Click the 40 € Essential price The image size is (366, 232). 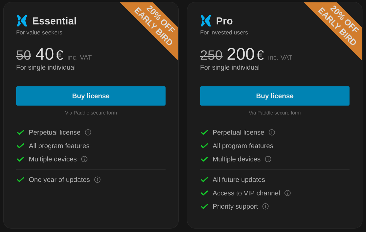[x=49, y=55]
